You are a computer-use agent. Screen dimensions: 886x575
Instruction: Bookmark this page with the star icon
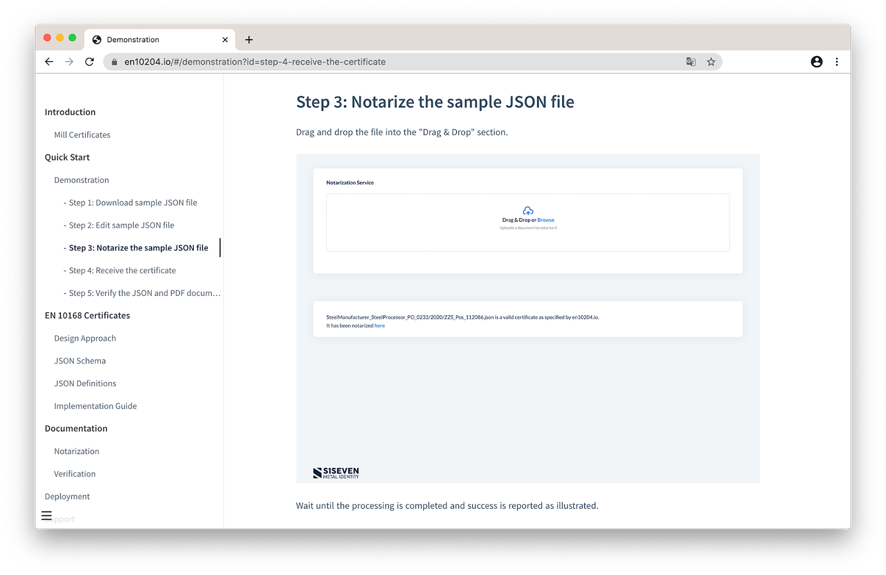pos(711,62)
